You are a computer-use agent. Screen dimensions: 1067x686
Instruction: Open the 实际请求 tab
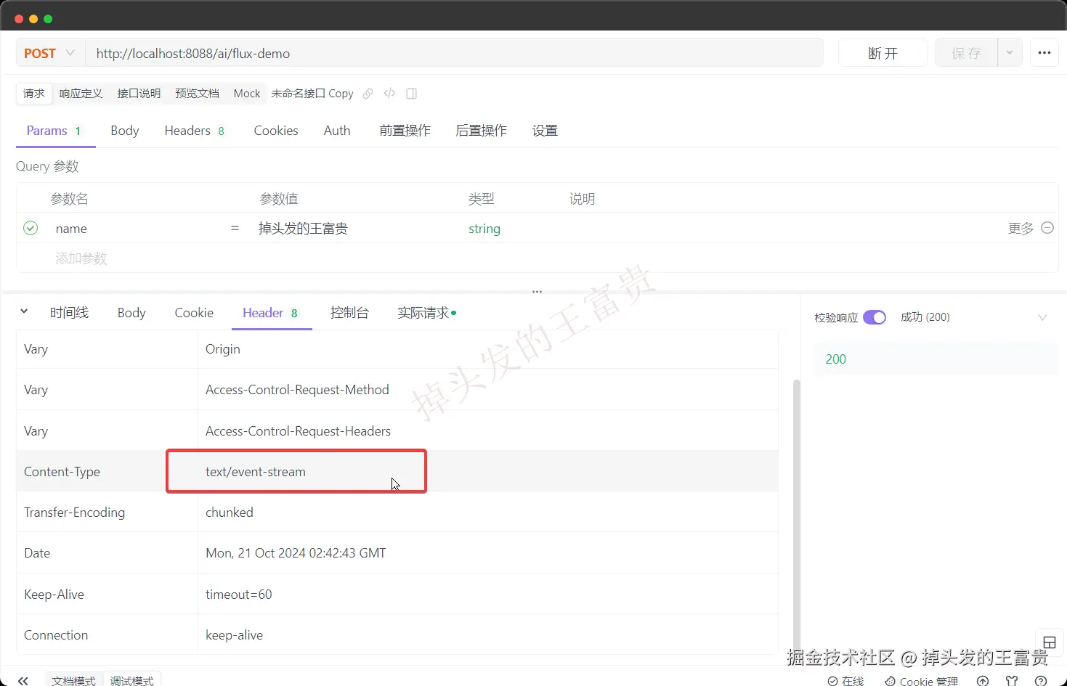426,313
